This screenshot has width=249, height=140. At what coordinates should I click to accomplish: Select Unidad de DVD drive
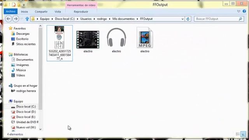27,122
